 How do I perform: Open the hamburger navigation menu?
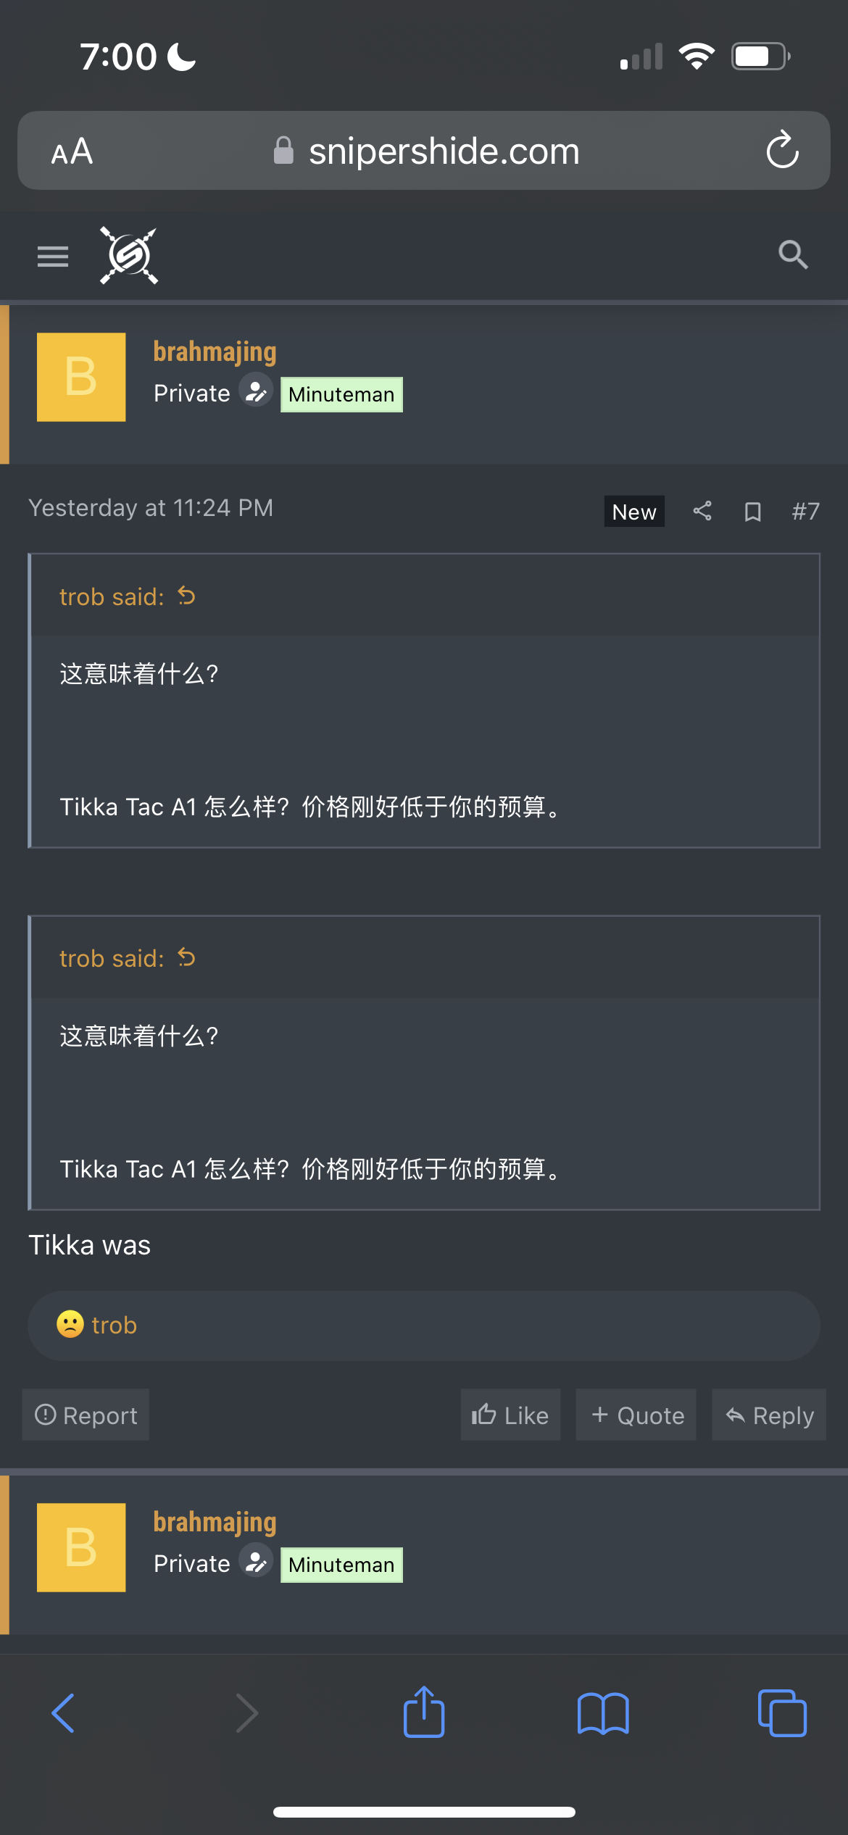tap(53, 256)
